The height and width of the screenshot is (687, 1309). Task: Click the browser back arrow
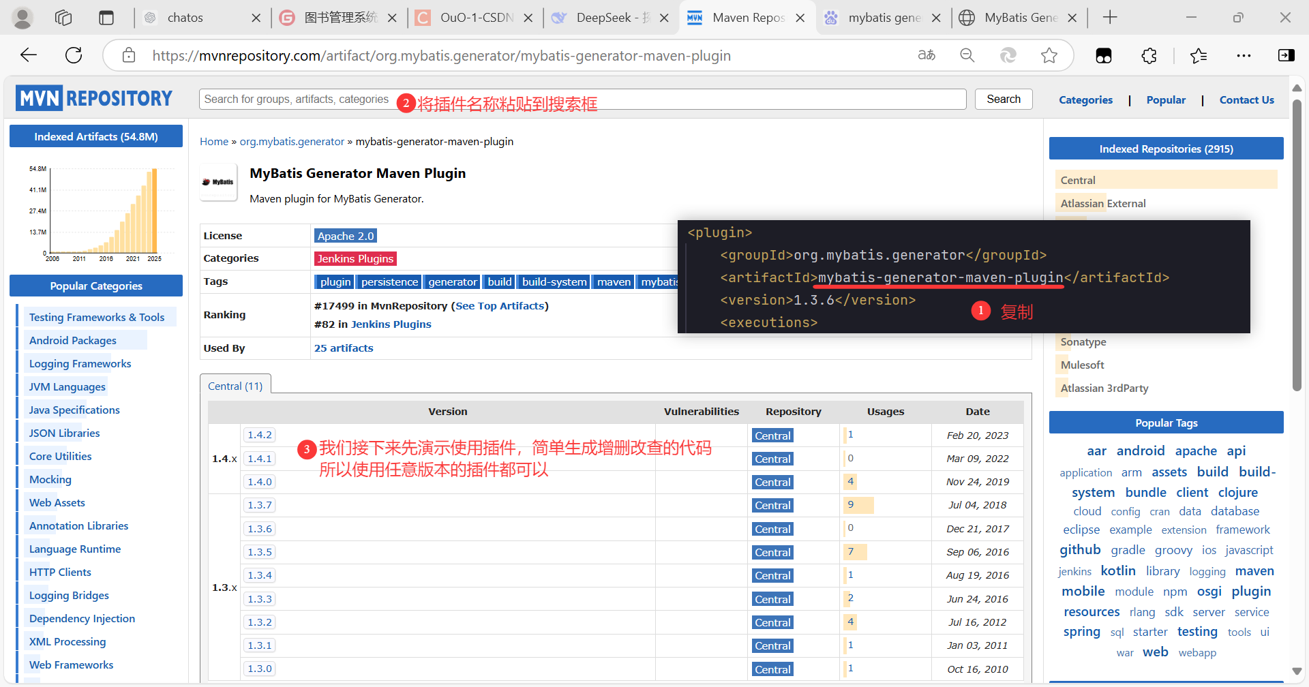point(29,55)
